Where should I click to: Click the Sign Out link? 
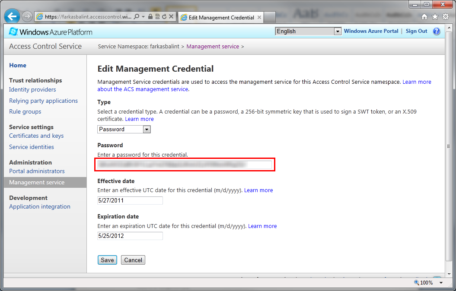[x=416, y=31]
